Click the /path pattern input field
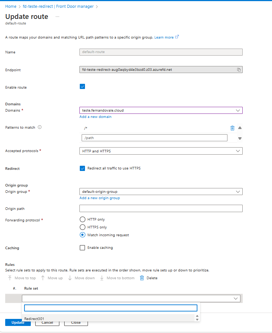 (154, 138)
